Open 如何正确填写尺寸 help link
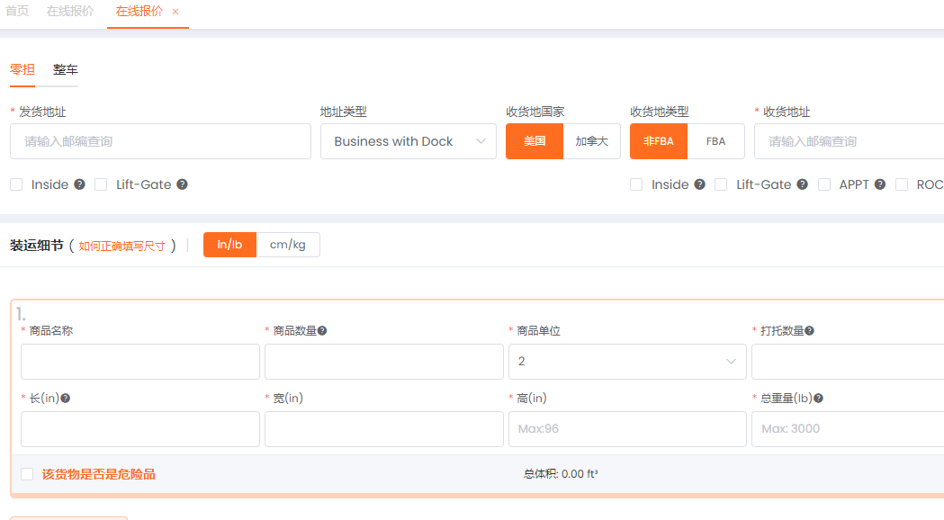 point(121,247)
